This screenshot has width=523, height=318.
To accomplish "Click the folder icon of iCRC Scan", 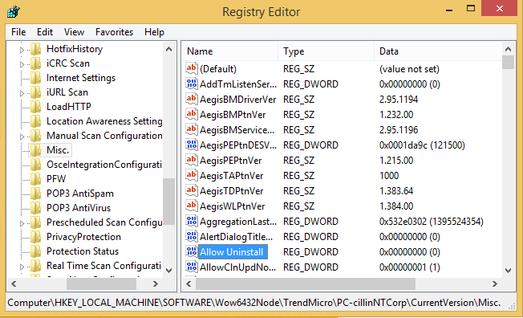I will coord(35,63).
